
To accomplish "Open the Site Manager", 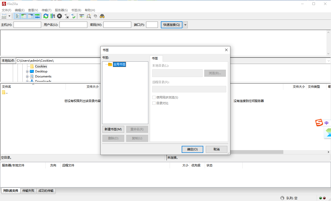I will (x=5, y=16).
